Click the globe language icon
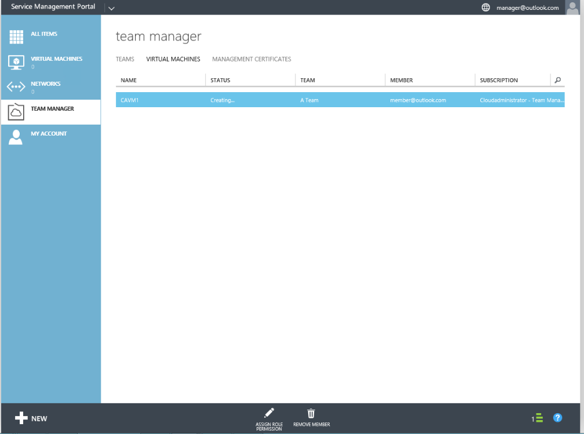This screenshot has height=434, width=584. pos(486,8)
